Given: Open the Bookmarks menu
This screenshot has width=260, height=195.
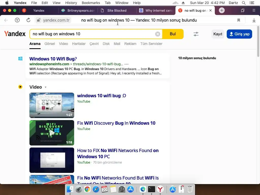Looking at the screenshot, I should pyautogui.click(x=91, y=3).
